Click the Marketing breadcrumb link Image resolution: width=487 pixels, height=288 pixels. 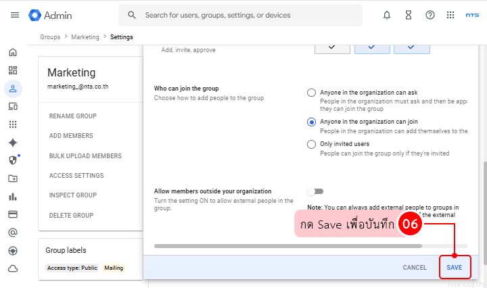(x=85, y=37)
